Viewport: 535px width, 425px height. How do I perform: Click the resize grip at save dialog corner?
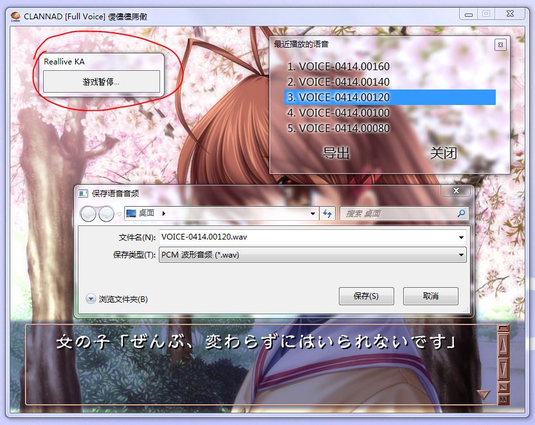tap(466, 310)
